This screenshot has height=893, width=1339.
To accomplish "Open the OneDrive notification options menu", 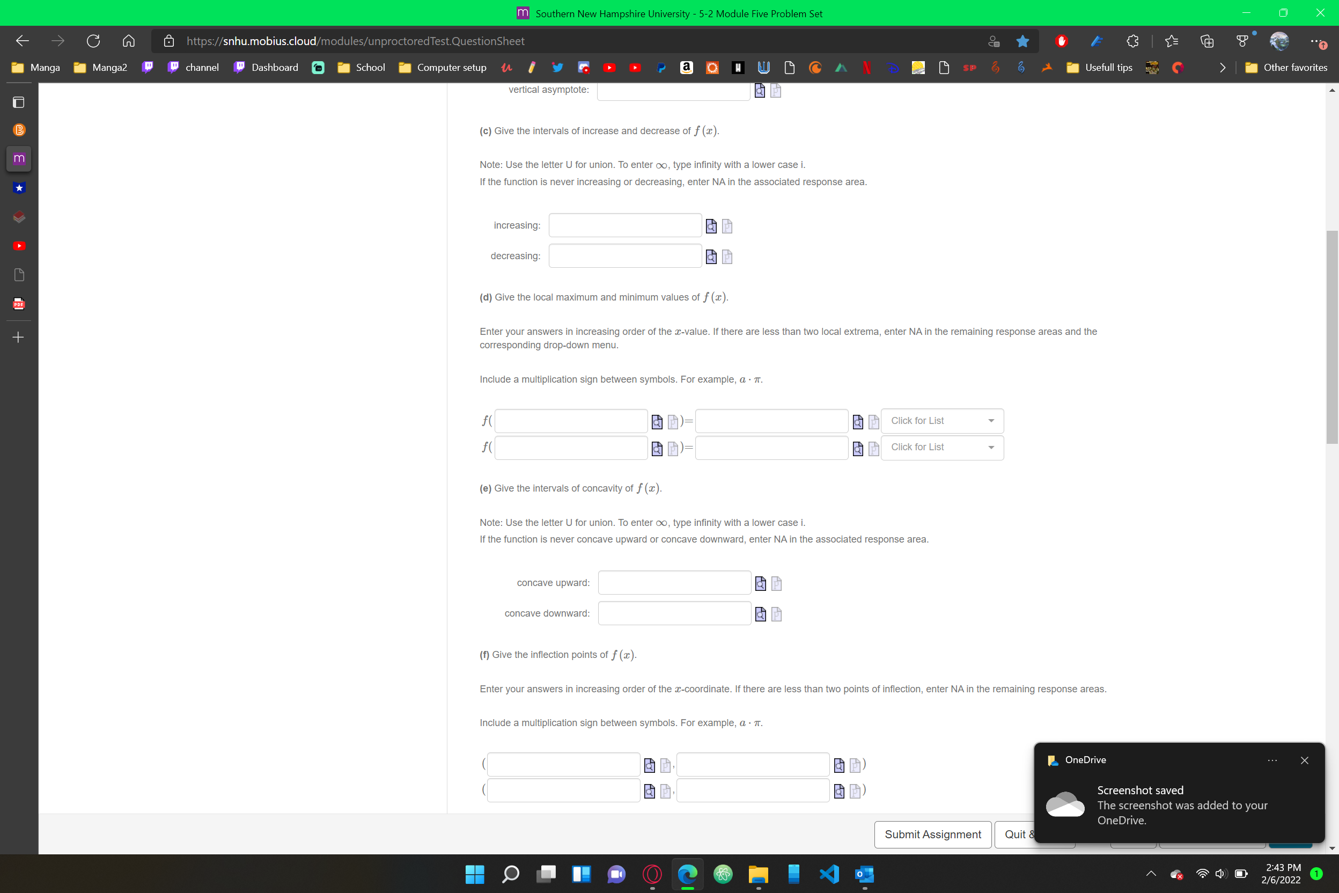I will [1273, 760].
